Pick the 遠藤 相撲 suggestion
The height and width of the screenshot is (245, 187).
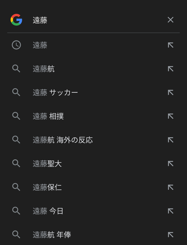coord(48,116)
